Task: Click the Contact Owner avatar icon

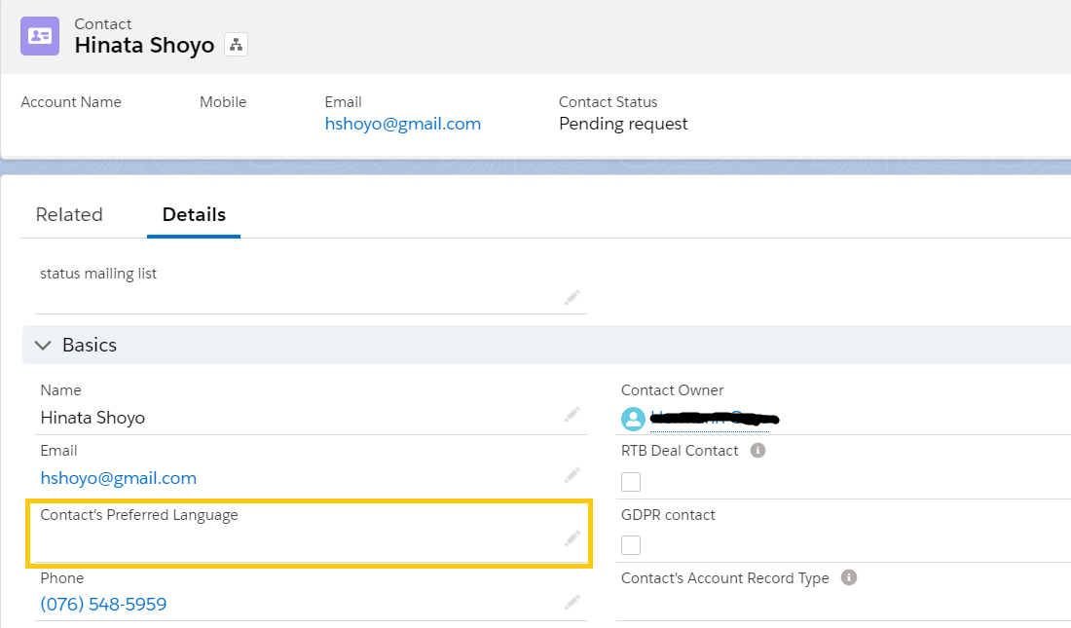Action: pos(633,419)
